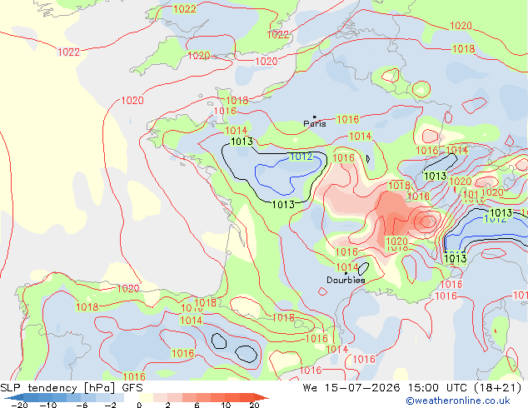
Task: Click the 1016 isobar label right of Paris
Action: pyautogui.click(x=348, y=120)
